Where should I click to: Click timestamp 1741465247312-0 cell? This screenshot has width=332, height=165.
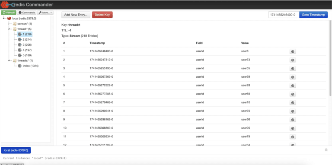(x=101, y=60)
